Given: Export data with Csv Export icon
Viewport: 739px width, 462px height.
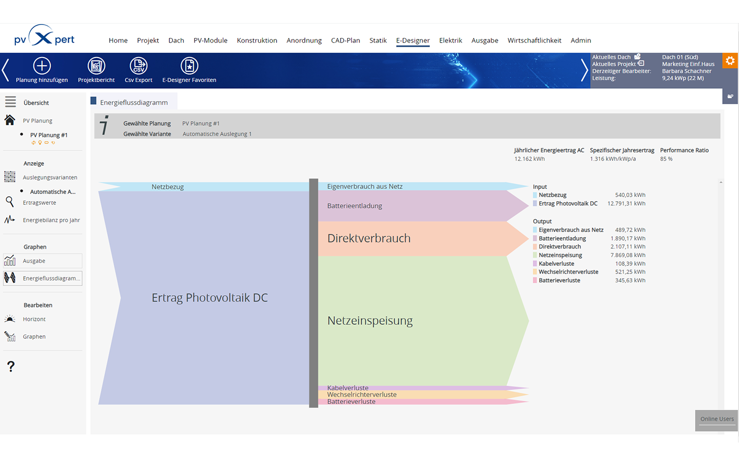Looking at the screenshot, I should (139, 66).
